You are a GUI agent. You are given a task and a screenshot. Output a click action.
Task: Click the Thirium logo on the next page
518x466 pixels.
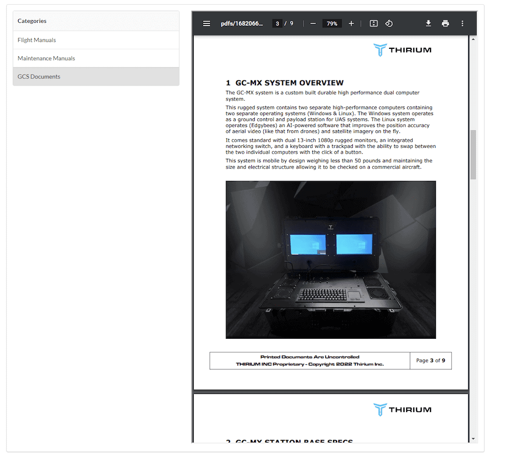402,410
